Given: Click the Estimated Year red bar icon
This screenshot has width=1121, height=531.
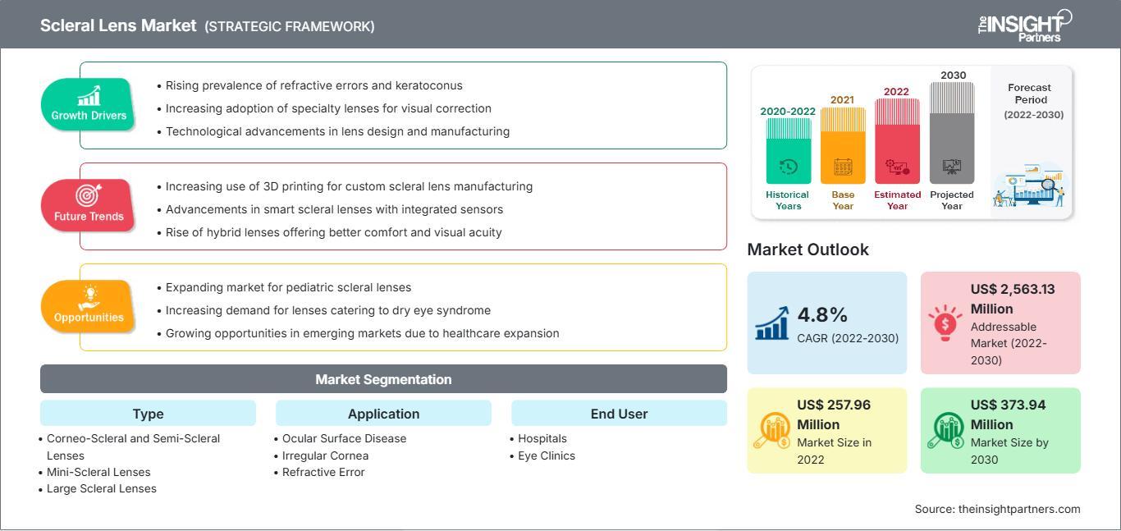Looking at the screenshot, I should 897,167.
